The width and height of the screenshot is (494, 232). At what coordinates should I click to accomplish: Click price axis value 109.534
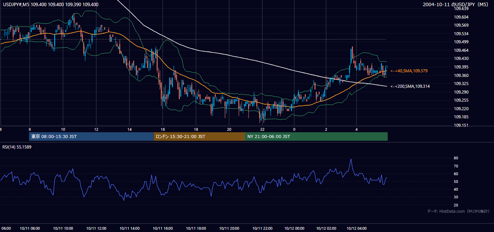coord(462,34)
